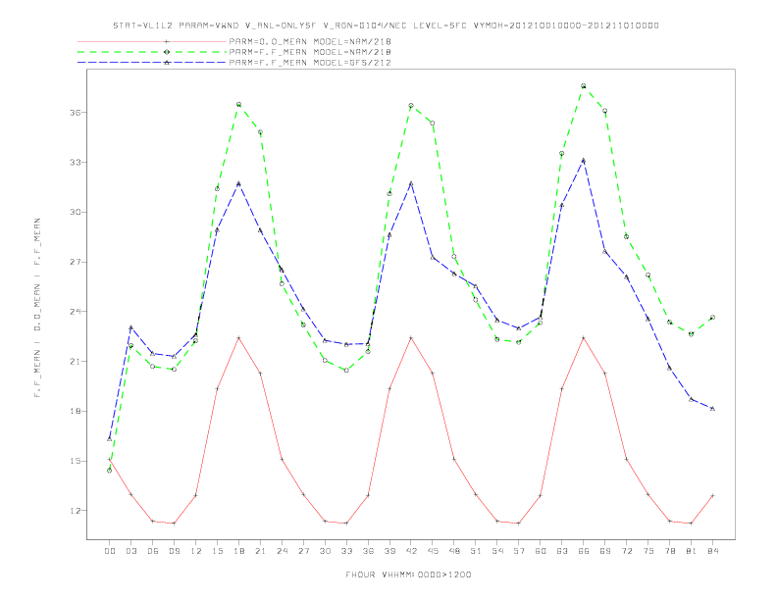Click x-axis forecast hour label 81
Screen dimensions: 777x600
point(692,551)
